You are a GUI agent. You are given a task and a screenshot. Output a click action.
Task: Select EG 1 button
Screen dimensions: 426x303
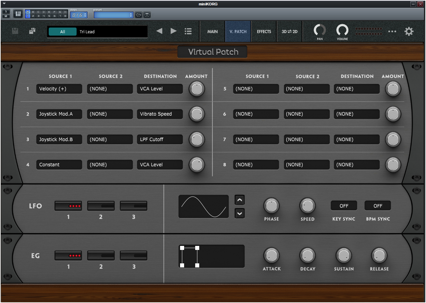pos(68,256)
